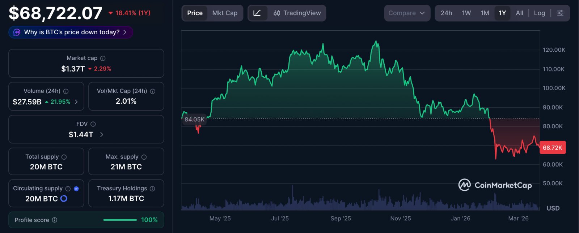
Task: Click the Max. supply info icon
Action: [143, 157]
